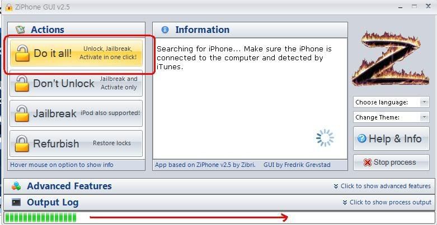Click the padlock icon beside Don't Unlock
The image size is (437, 225).
coord(22,83)
